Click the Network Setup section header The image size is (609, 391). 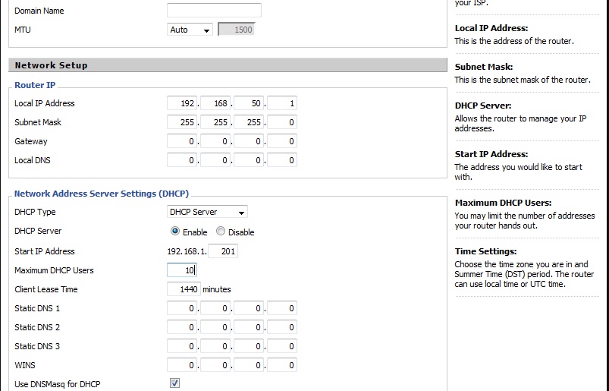point(228,65)
